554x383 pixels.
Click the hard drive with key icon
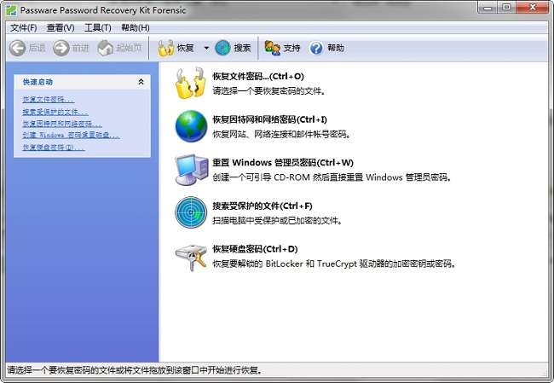[191, 257]
